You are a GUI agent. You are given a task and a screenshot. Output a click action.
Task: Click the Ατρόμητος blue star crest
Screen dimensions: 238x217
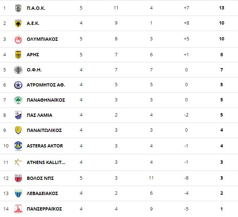click(18, 85)
